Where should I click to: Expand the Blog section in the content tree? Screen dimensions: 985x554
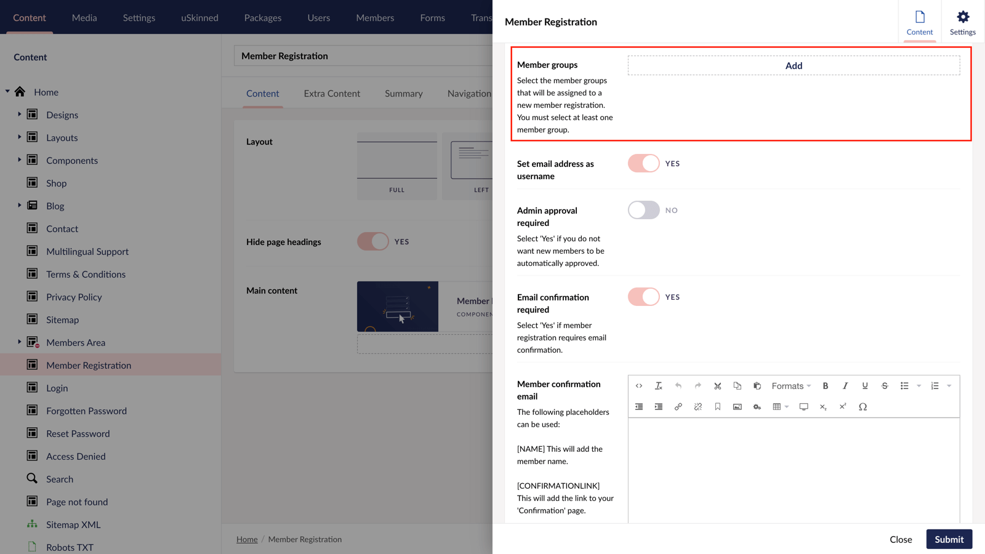pyautogui.click(x=18, y=206)
